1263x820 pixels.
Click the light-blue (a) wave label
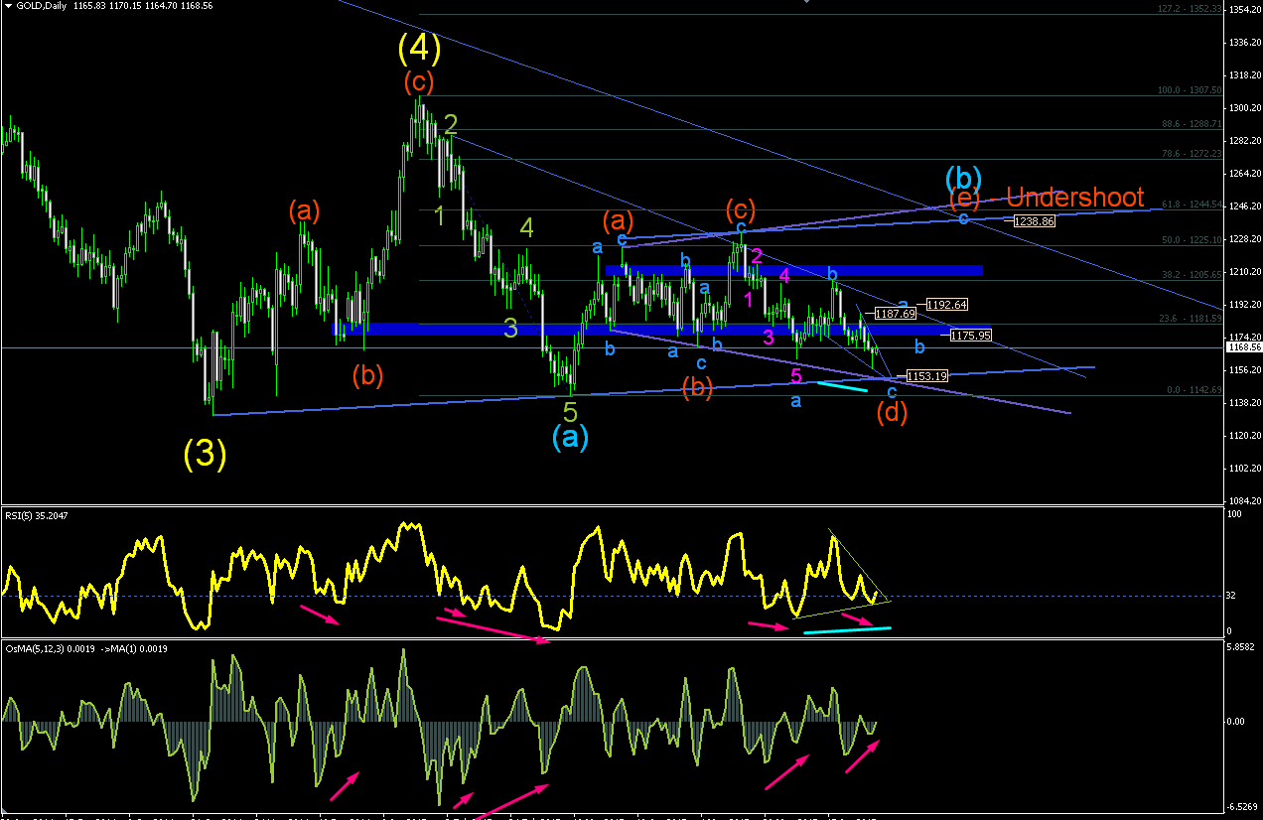(x=570, y=436)
